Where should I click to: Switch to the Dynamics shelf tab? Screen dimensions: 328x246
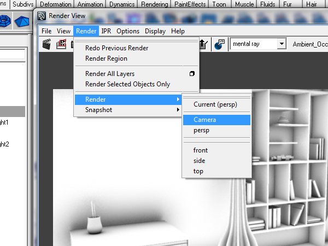(x=122, y=4)
